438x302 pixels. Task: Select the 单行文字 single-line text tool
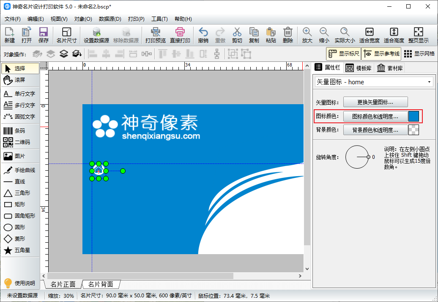point(20,94)
